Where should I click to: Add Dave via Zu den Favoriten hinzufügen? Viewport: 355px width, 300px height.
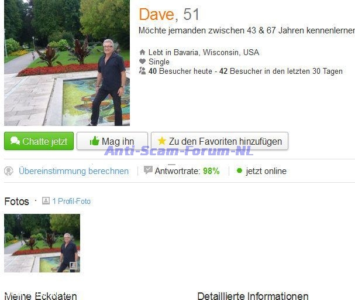tap(219, 141)
